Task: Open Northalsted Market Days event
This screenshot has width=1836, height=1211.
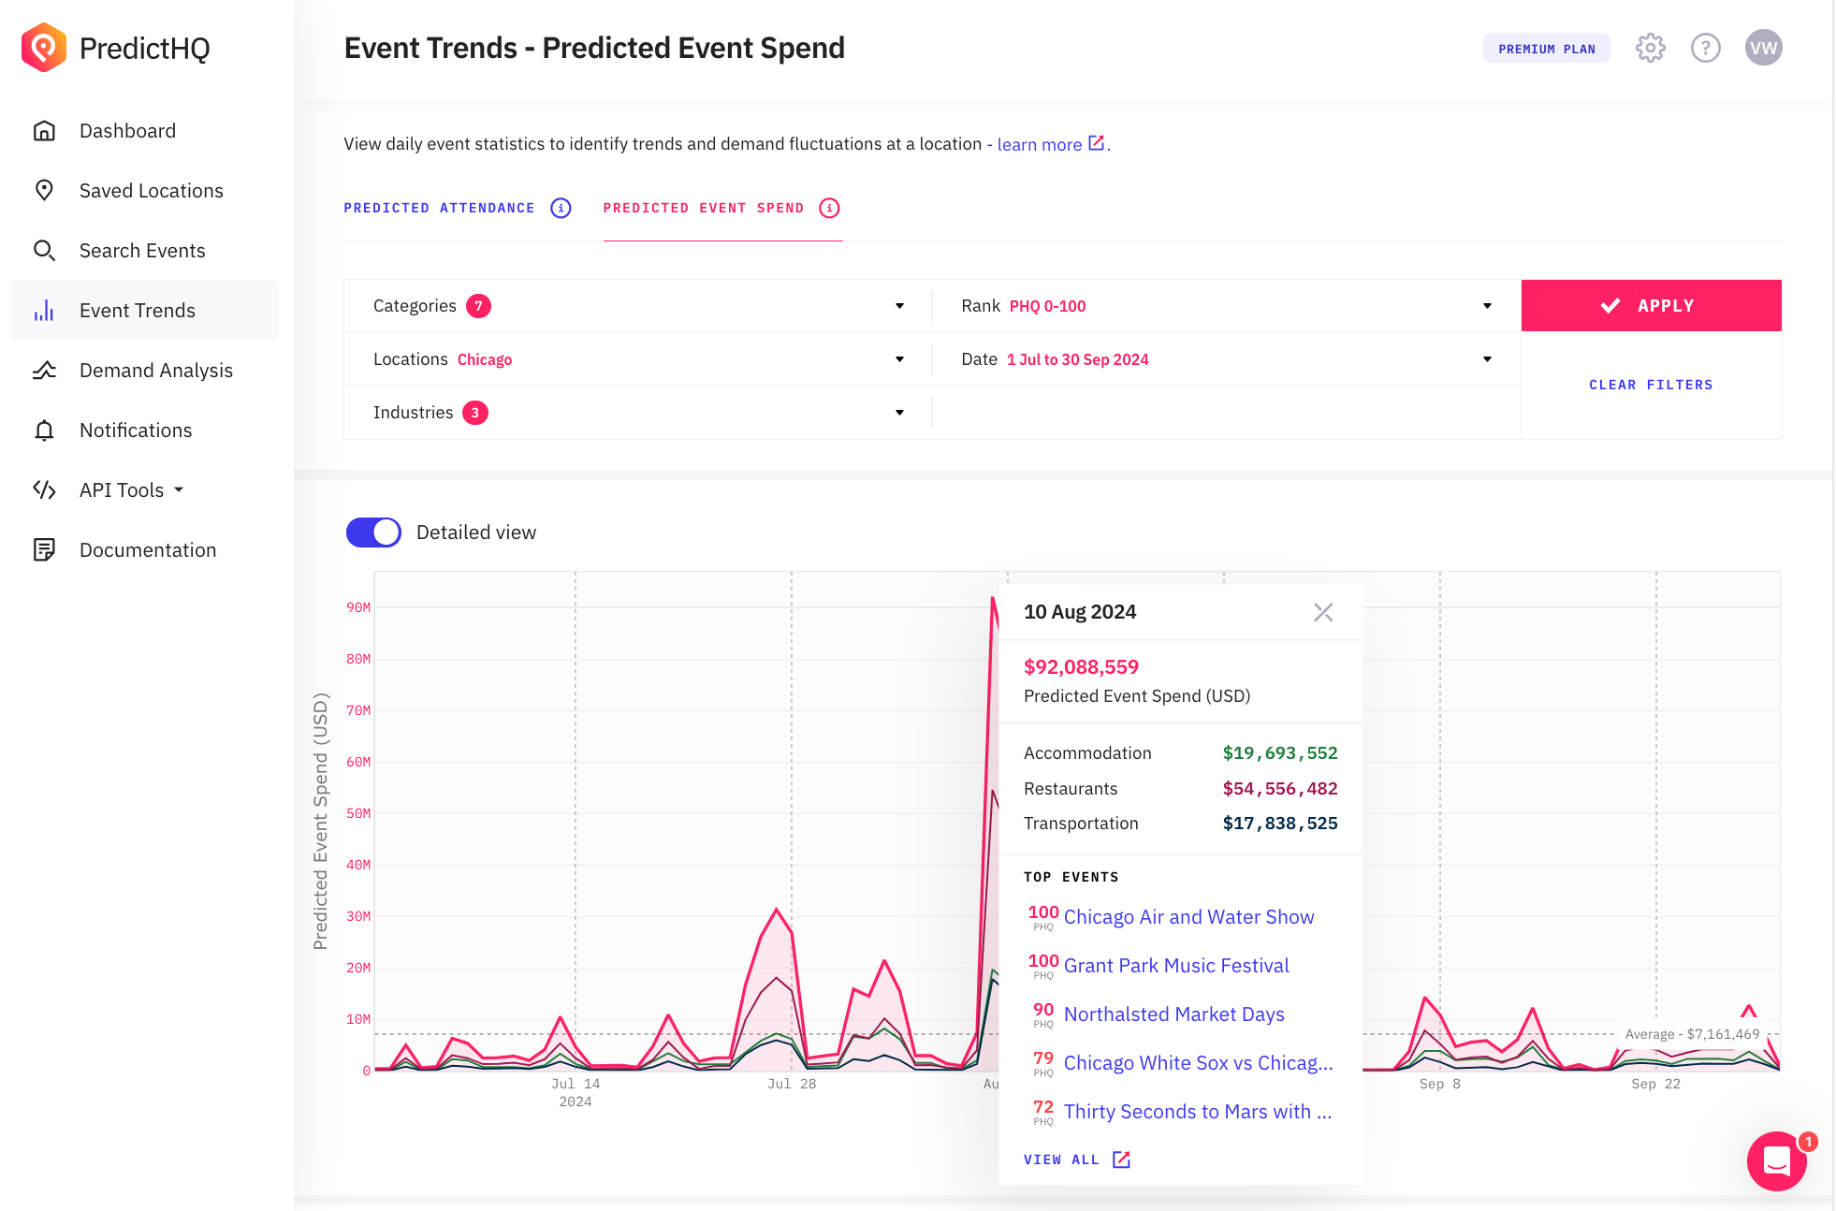Action: coord(1173,1014)
